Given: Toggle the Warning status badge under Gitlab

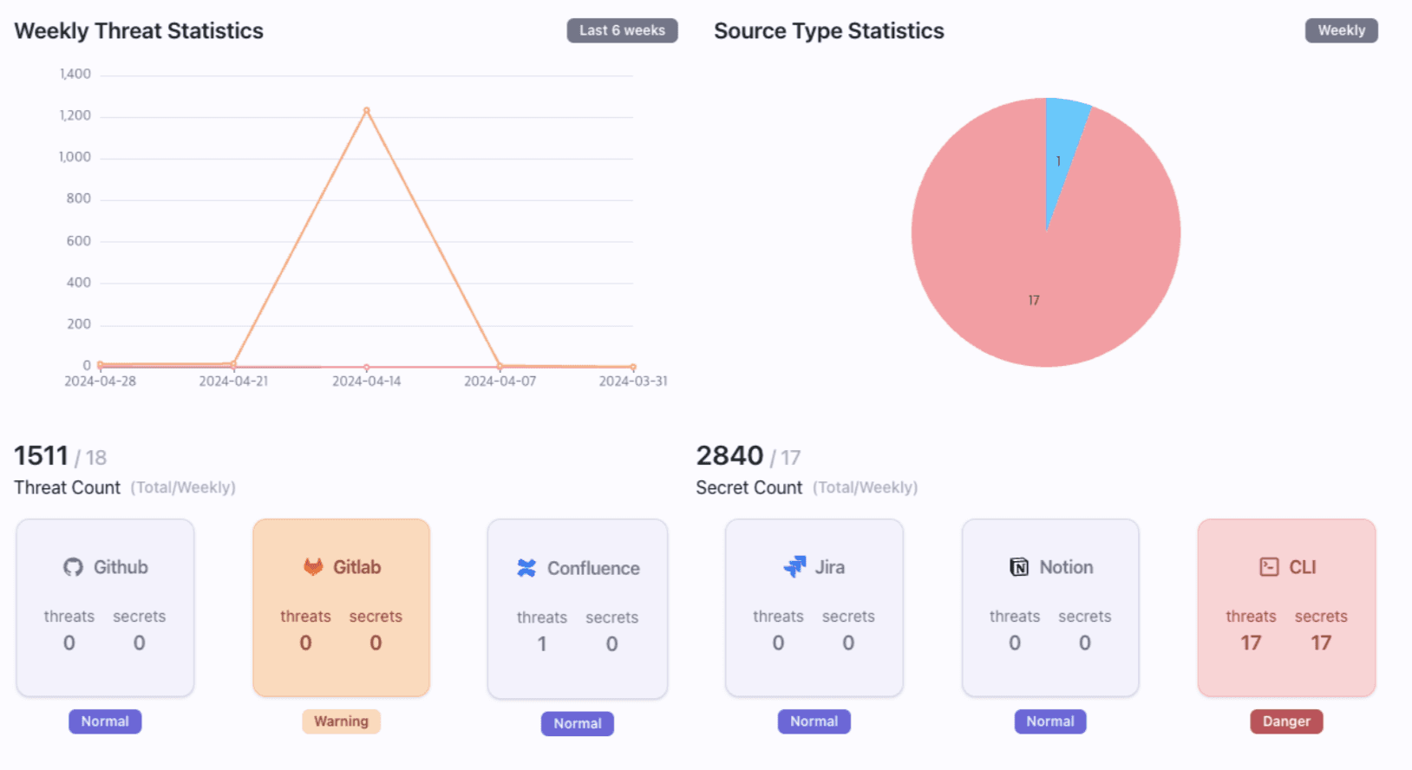Looking at the screenshot, I should pos(341,721).
